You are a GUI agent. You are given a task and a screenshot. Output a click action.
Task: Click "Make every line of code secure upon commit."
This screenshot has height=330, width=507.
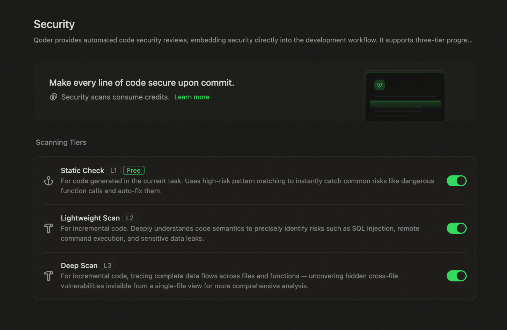point(142,83)
